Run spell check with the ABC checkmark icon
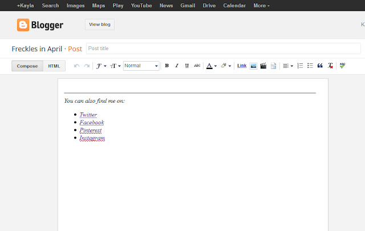This screenshot has height=231, width=365. tap(342, 66)
